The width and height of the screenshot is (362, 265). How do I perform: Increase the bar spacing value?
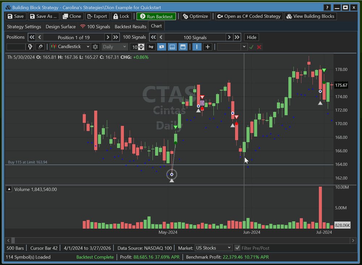142,45
